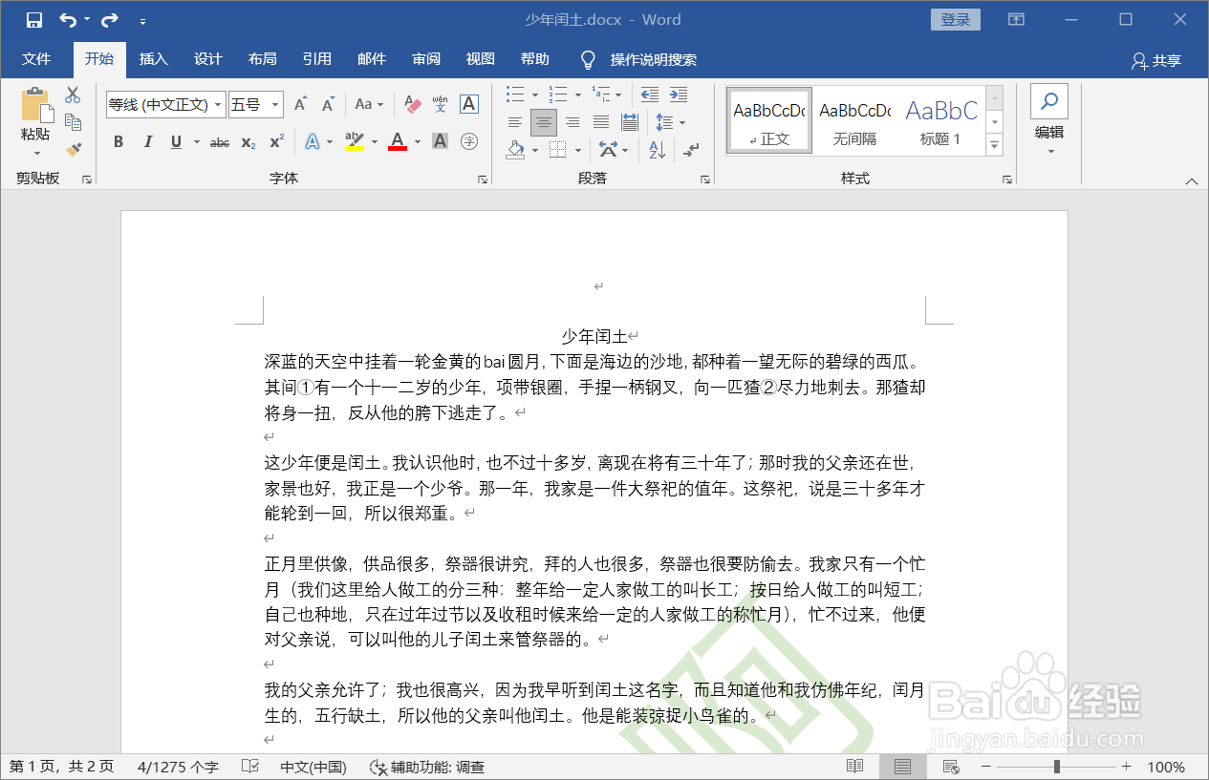Click the 共享 share button
This screenshot has height=780, width=1209.
1156,60
